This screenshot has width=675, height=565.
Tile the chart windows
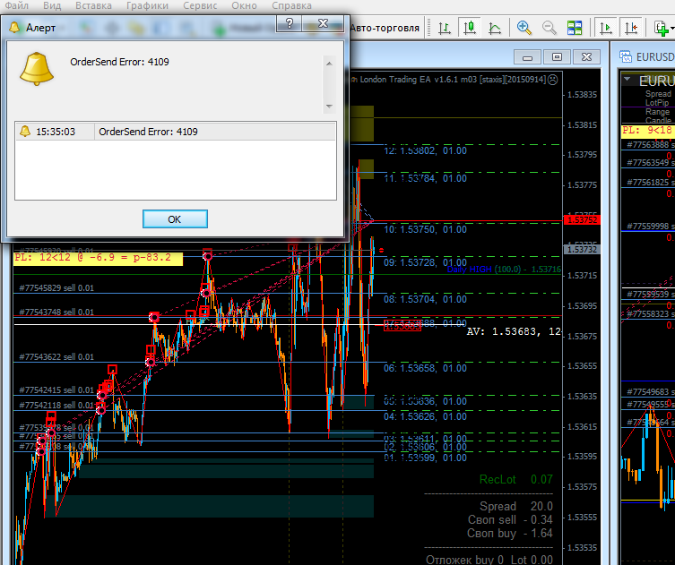[x=575, y=29]
